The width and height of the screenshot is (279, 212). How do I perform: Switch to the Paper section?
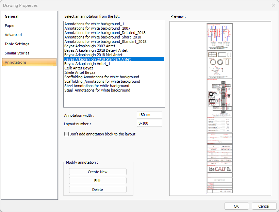10,26
